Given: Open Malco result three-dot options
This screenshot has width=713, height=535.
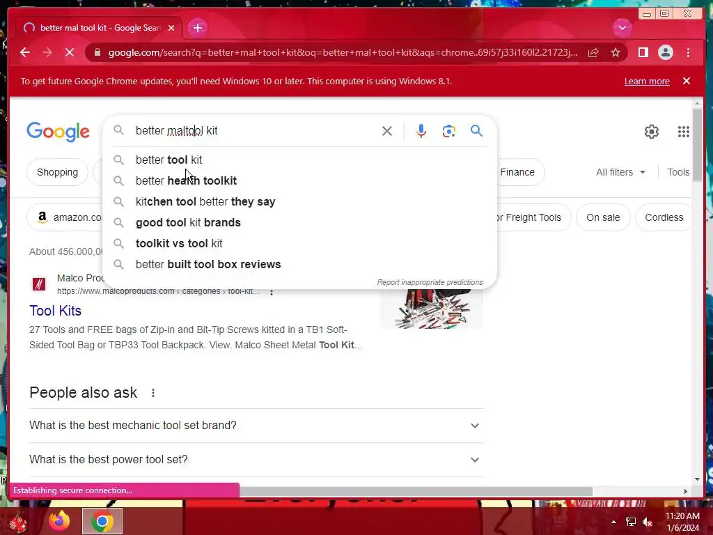Looking at the screenshot, I should click(272, 292).
